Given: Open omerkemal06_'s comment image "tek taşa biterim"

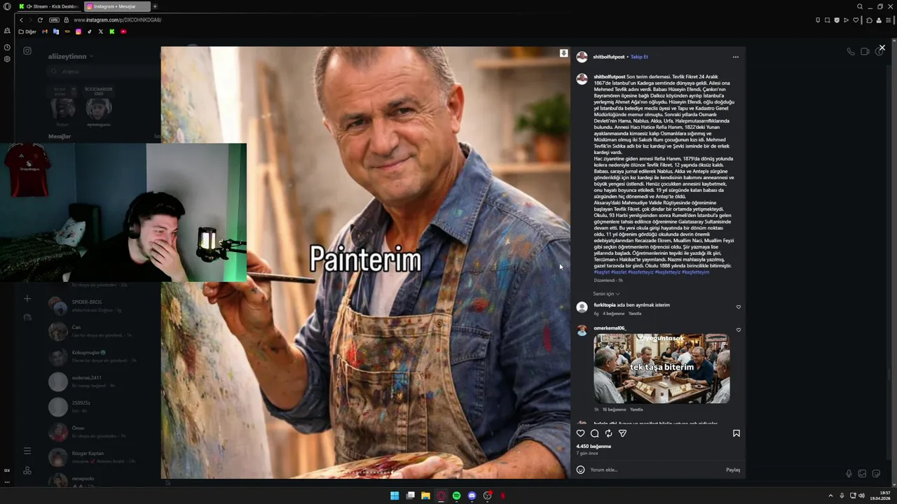Looking at the screenshot, I should [x=662, y=368].
